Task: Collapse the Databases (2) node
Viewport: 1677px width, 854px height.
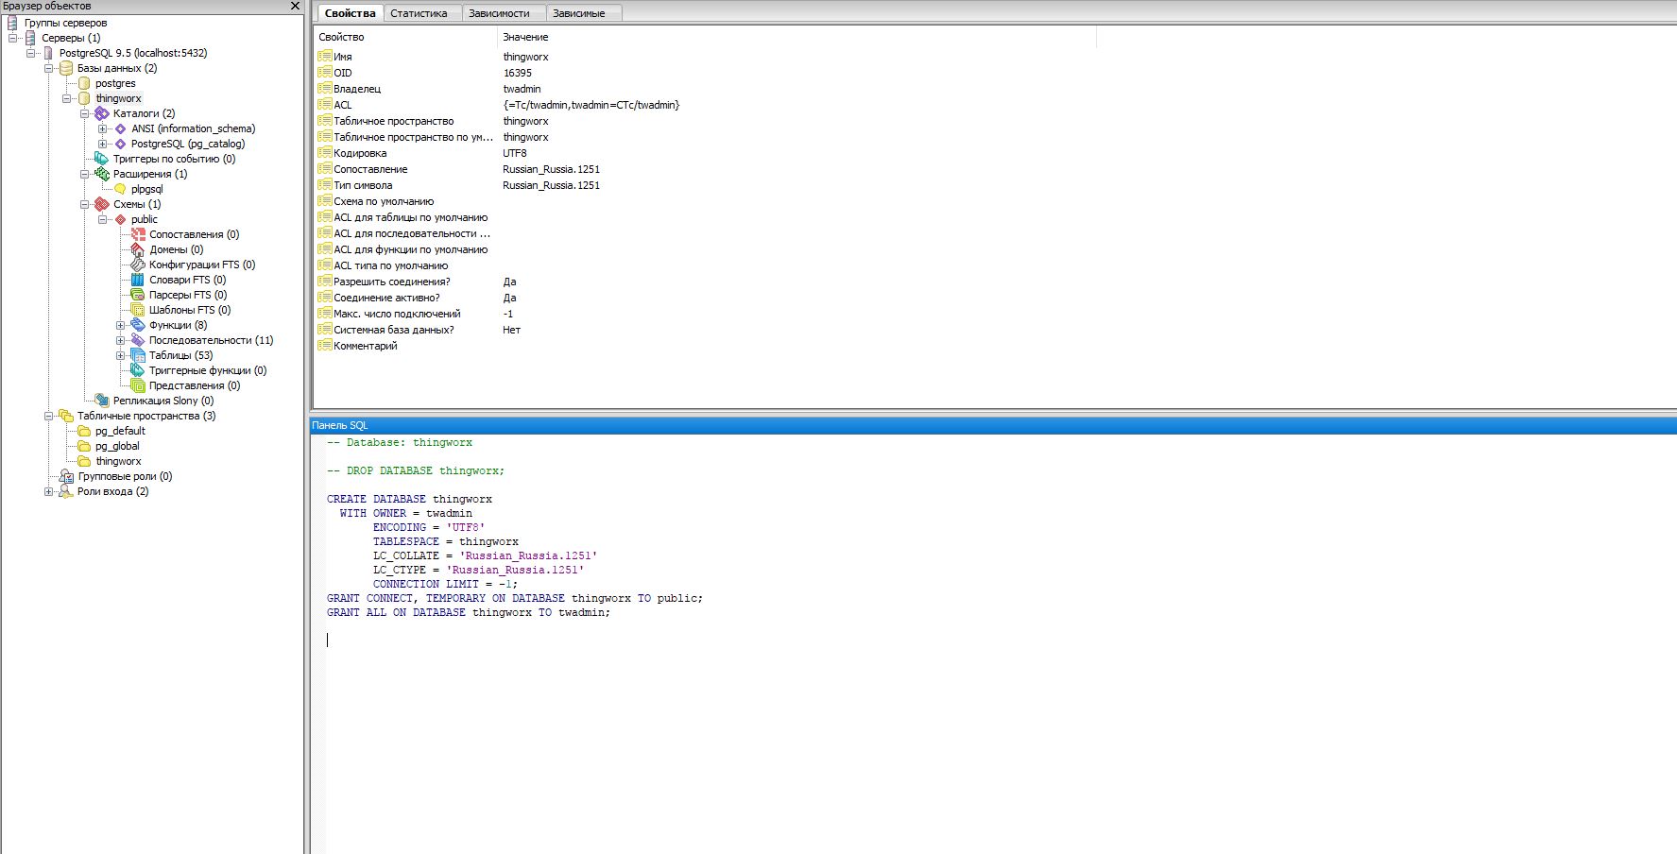Action: [48, 68]
